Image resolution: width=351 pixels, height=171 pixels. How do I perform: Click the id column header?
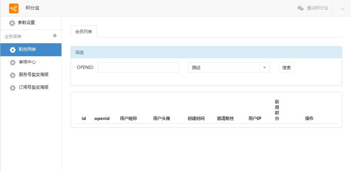[x=84, y=119]
